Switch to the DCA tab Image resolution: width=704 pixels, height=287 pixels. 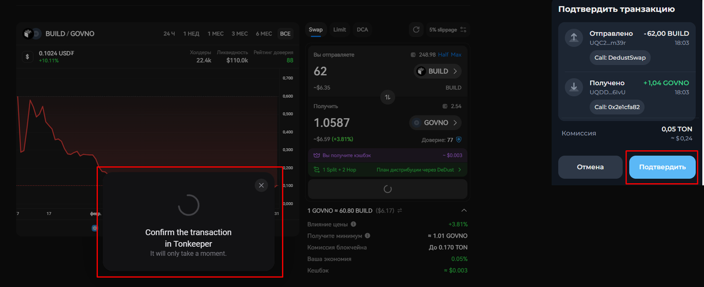click(x=362, y=30)
